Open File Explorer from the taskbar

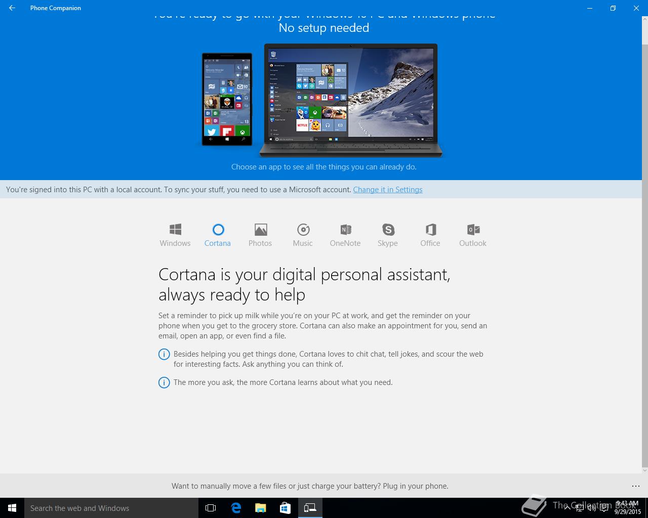260,508
